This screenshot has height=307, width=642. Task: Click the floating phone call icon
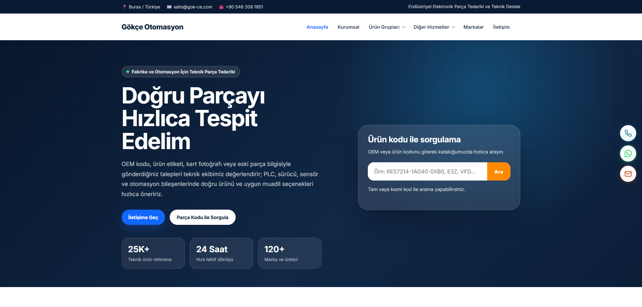click(628, 133)
